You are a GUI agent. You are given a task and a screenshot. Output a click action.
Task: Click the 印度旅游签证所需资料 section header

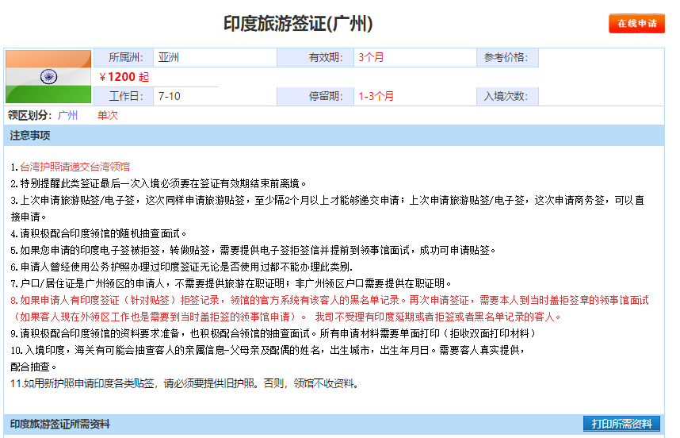click(60, 424)
